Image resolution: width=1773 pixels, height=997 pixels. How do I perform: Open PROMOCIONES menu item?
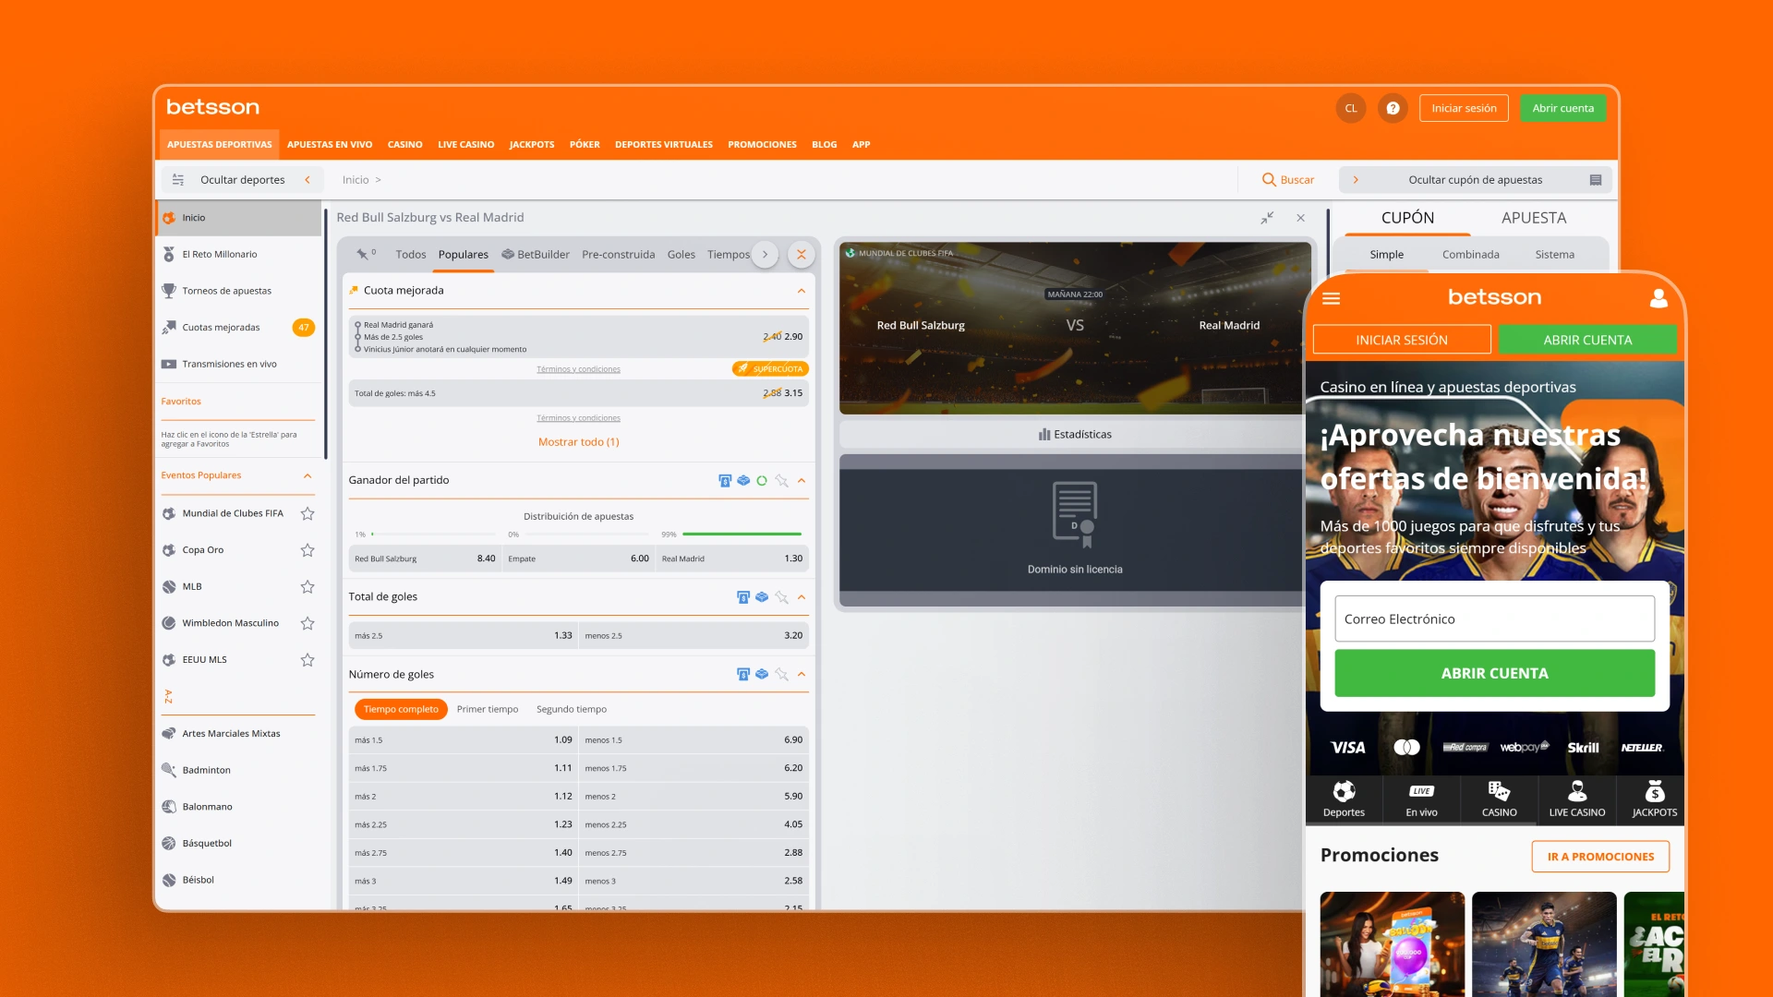[762, 145]
